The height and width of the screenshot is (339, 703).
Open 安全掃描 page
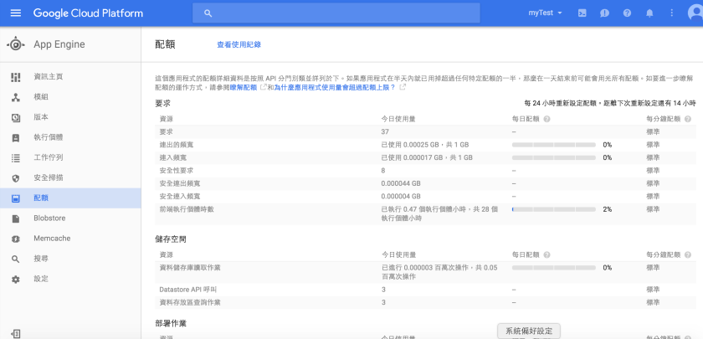(x=49, y=177)
